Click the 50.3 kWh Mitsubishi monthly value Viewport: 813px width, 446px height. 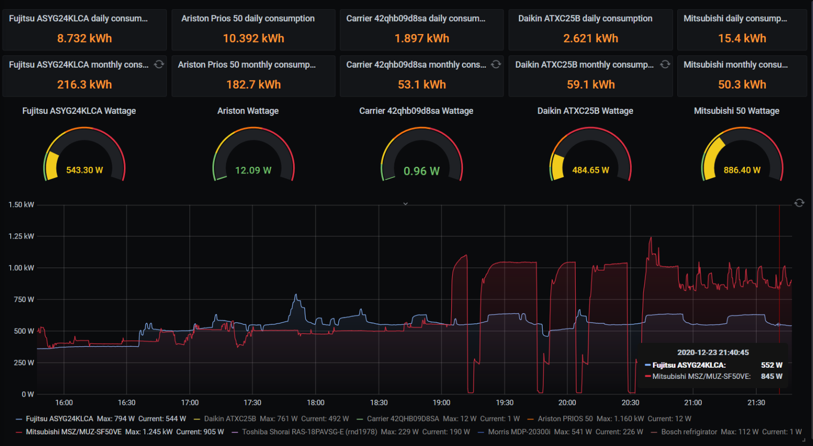pyautogui.click(x=742, y=84)
